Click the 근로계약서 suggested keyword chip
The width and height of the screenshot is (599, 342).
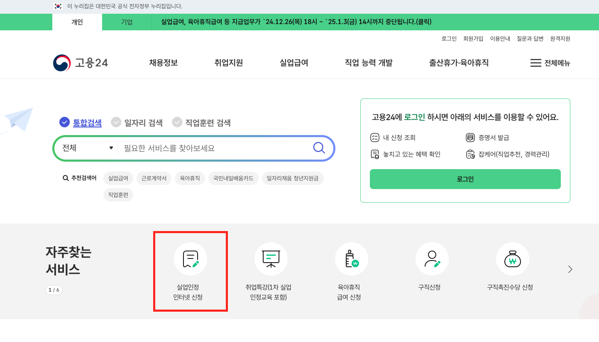tap(154, 178)
